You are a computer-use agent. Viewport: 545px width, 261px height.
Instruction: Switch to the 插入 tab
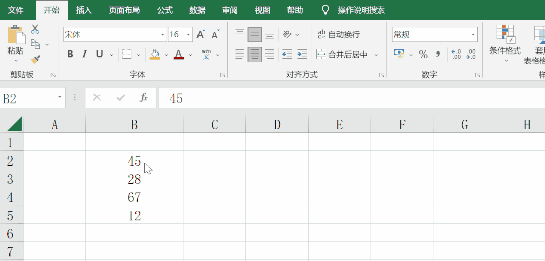pyautogui.click(x=84, y=10)
